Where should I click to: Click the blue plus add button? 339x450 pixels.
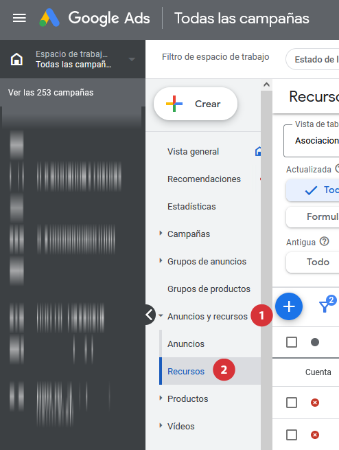tap(289, 306)
